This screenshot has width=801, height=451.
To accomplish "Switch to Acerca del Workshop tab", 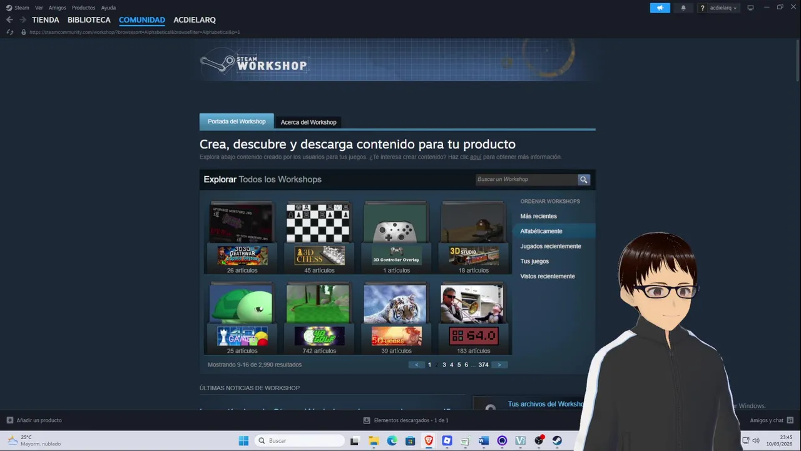I will [309, 122].
